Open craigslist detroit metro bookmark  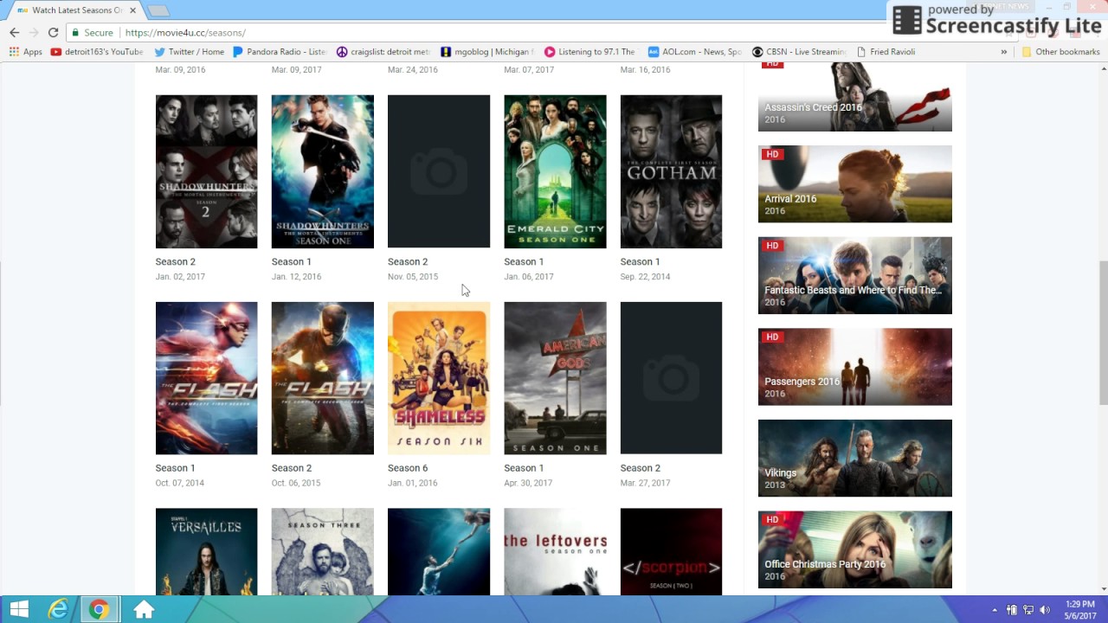click(383, 52)
